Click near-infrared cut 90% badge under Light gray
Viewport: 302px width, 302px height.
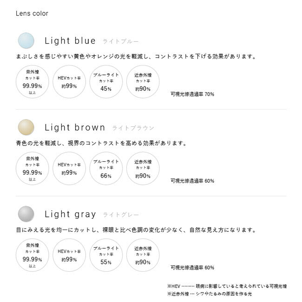[143, 255]
